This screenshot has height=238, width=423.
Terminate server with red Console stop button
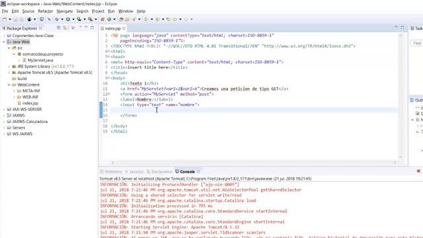pyautogui.click(x=418, y=171)
